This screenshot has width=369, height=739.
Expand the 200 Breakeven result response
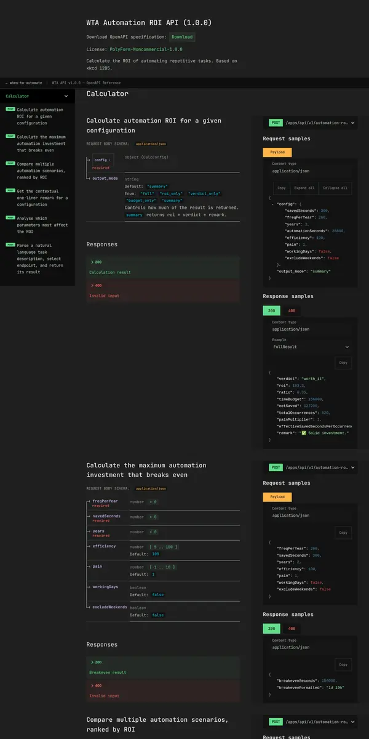pyautogui.click(x=163, y=668)
